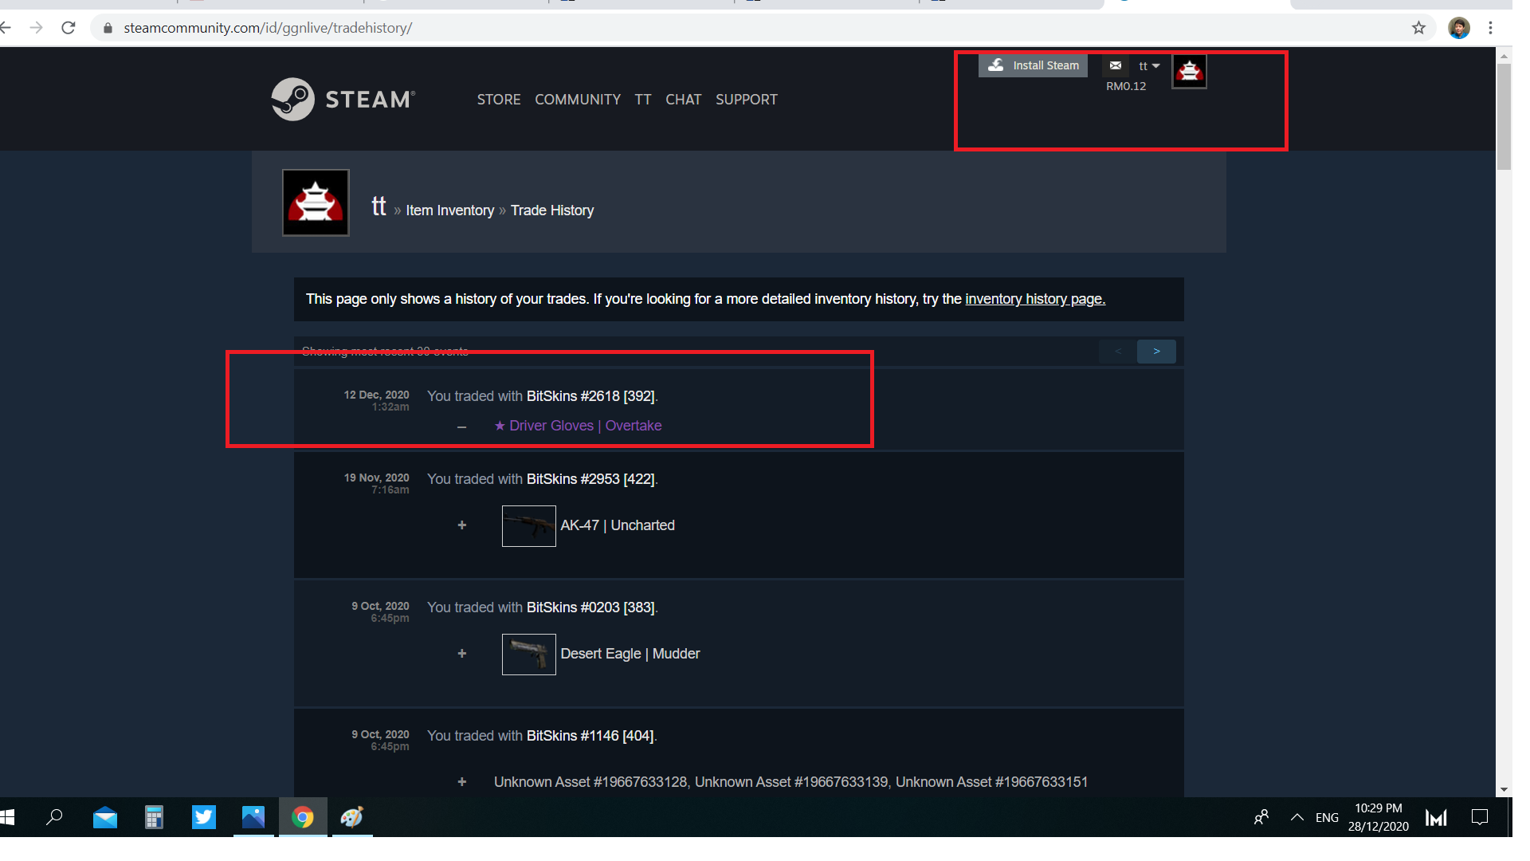Open the BitSkins #1146 [404] profile
This screenshot has width=1530, height=861.
590,736
